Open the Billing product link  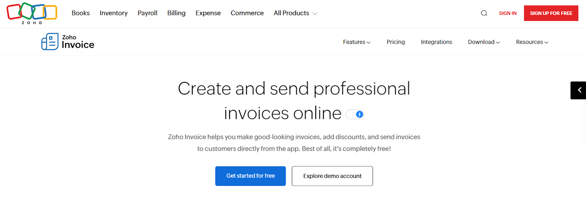point(176,13)
